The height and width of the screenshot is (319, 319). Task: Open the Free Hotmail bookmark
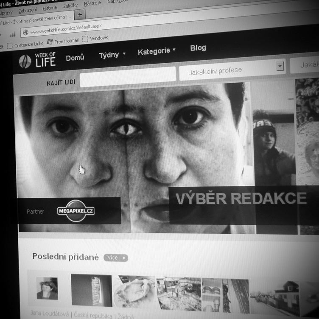point(63,41)
